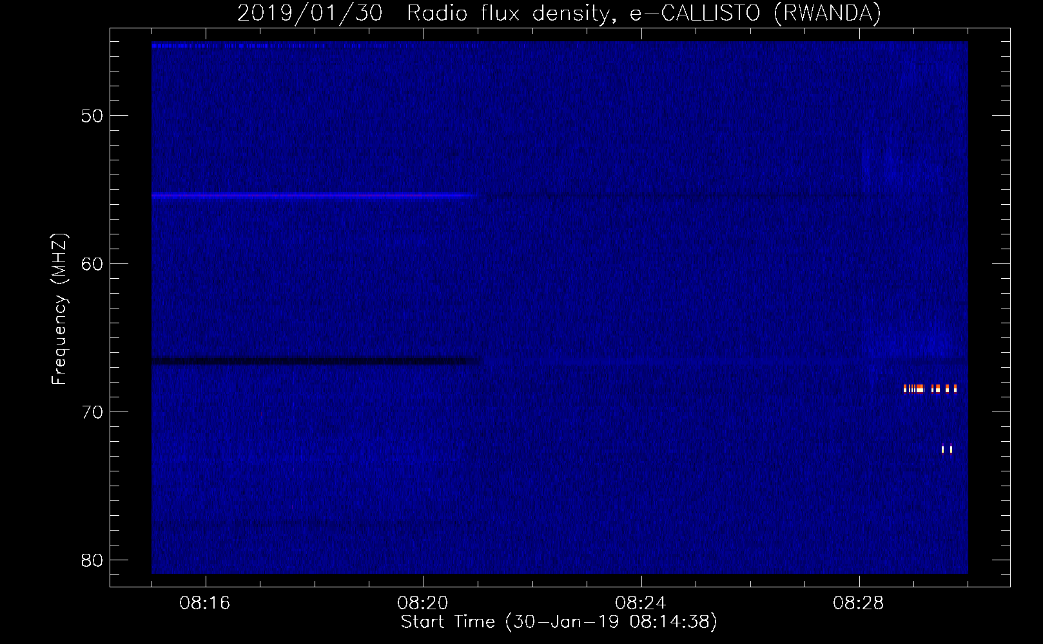This screenshot has height=644, width=1043.
Task: Click the 08:20 time tick label
Action: (x=423, y=603)
